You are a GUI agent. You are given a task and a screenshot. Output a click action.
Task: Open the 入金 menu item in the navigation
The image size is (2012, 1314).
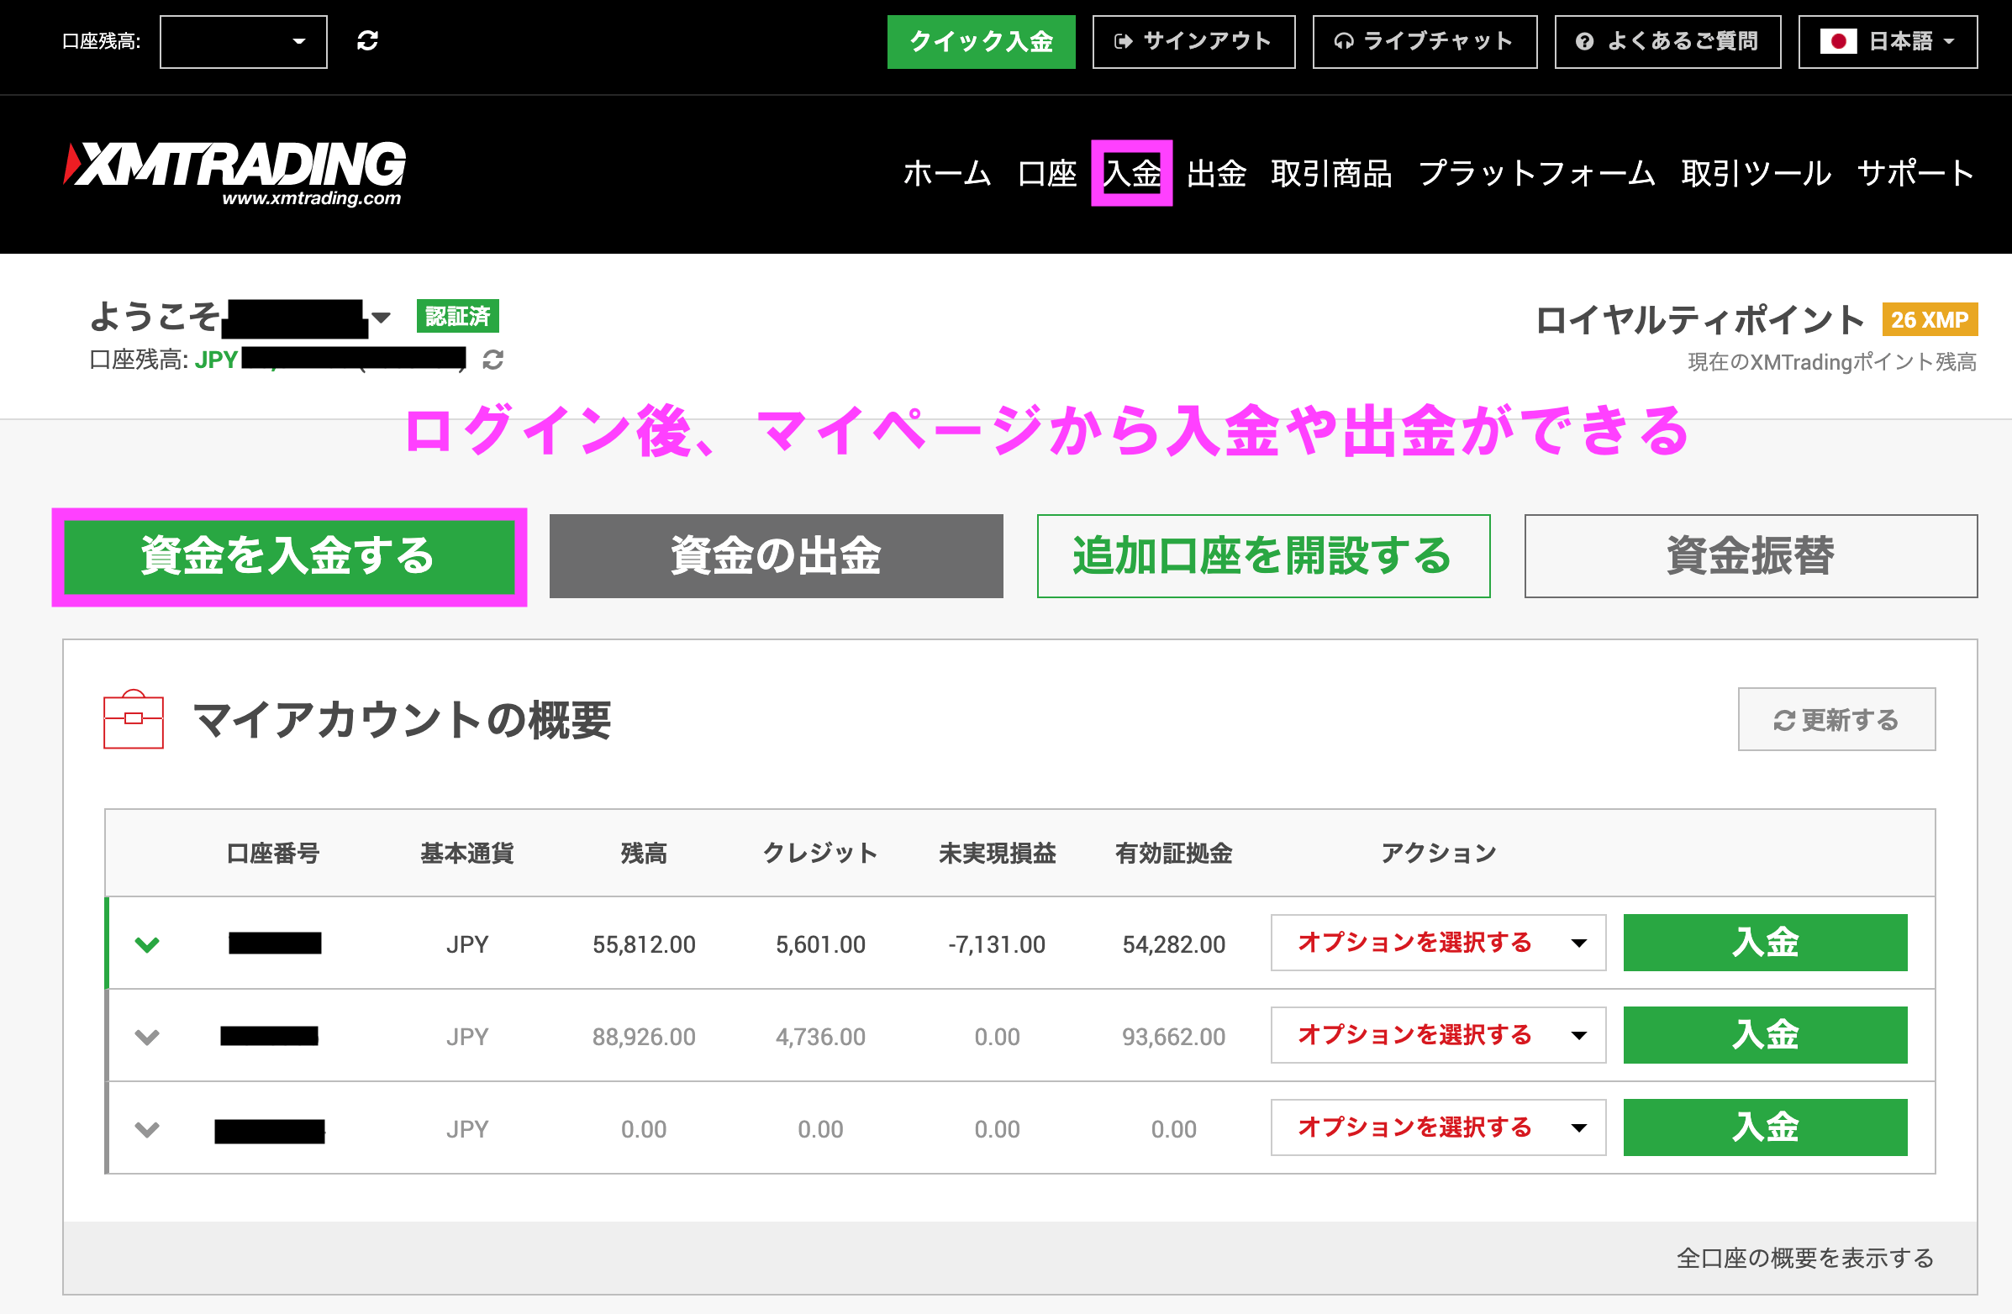pos(1131,173)
